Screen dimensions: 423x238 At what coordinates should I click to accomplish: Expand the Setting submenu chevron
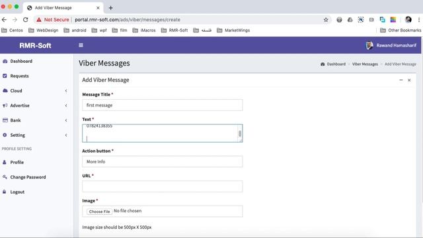(x=66, y=135)
